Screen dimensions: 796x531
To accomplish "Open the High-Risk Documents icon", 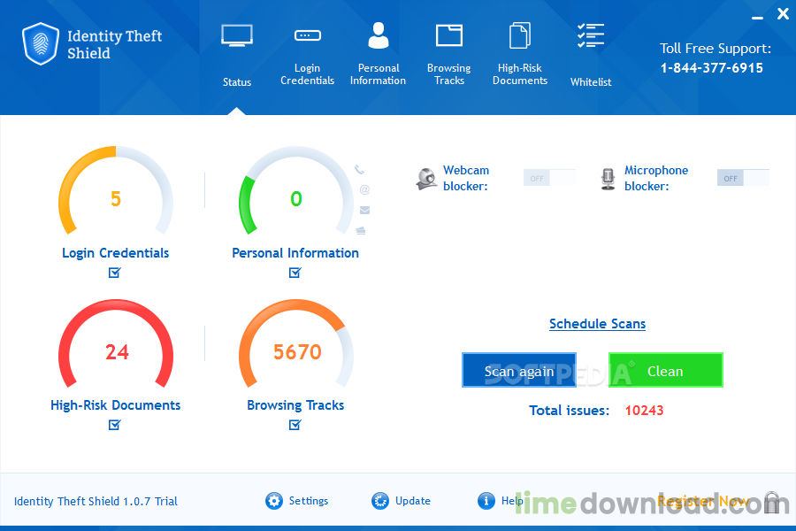I will (x=520, y=35).
